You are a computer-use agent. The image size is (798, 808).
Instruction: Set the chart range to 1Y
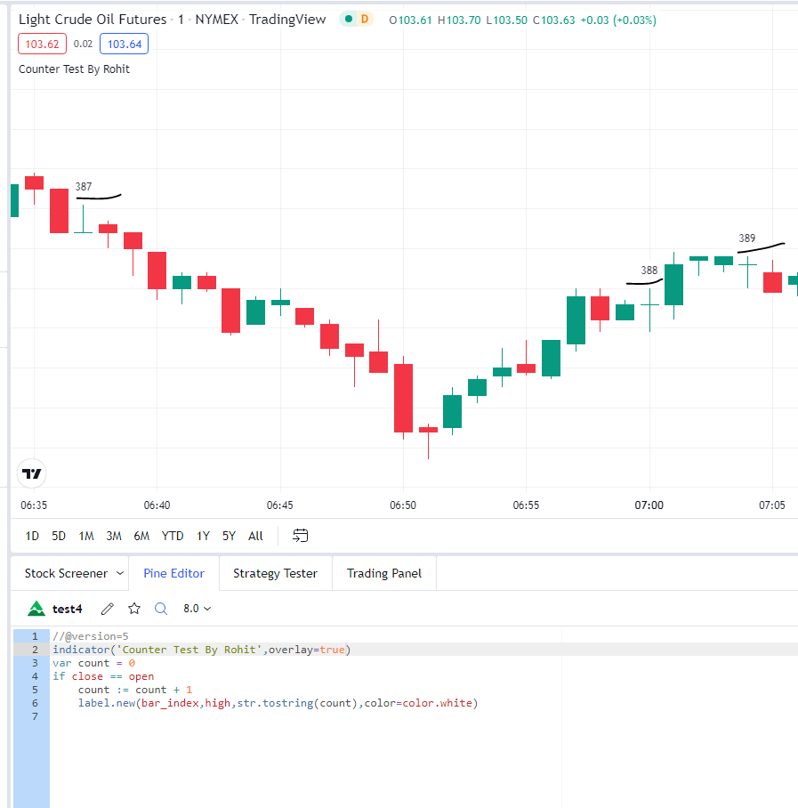(204, 536)
